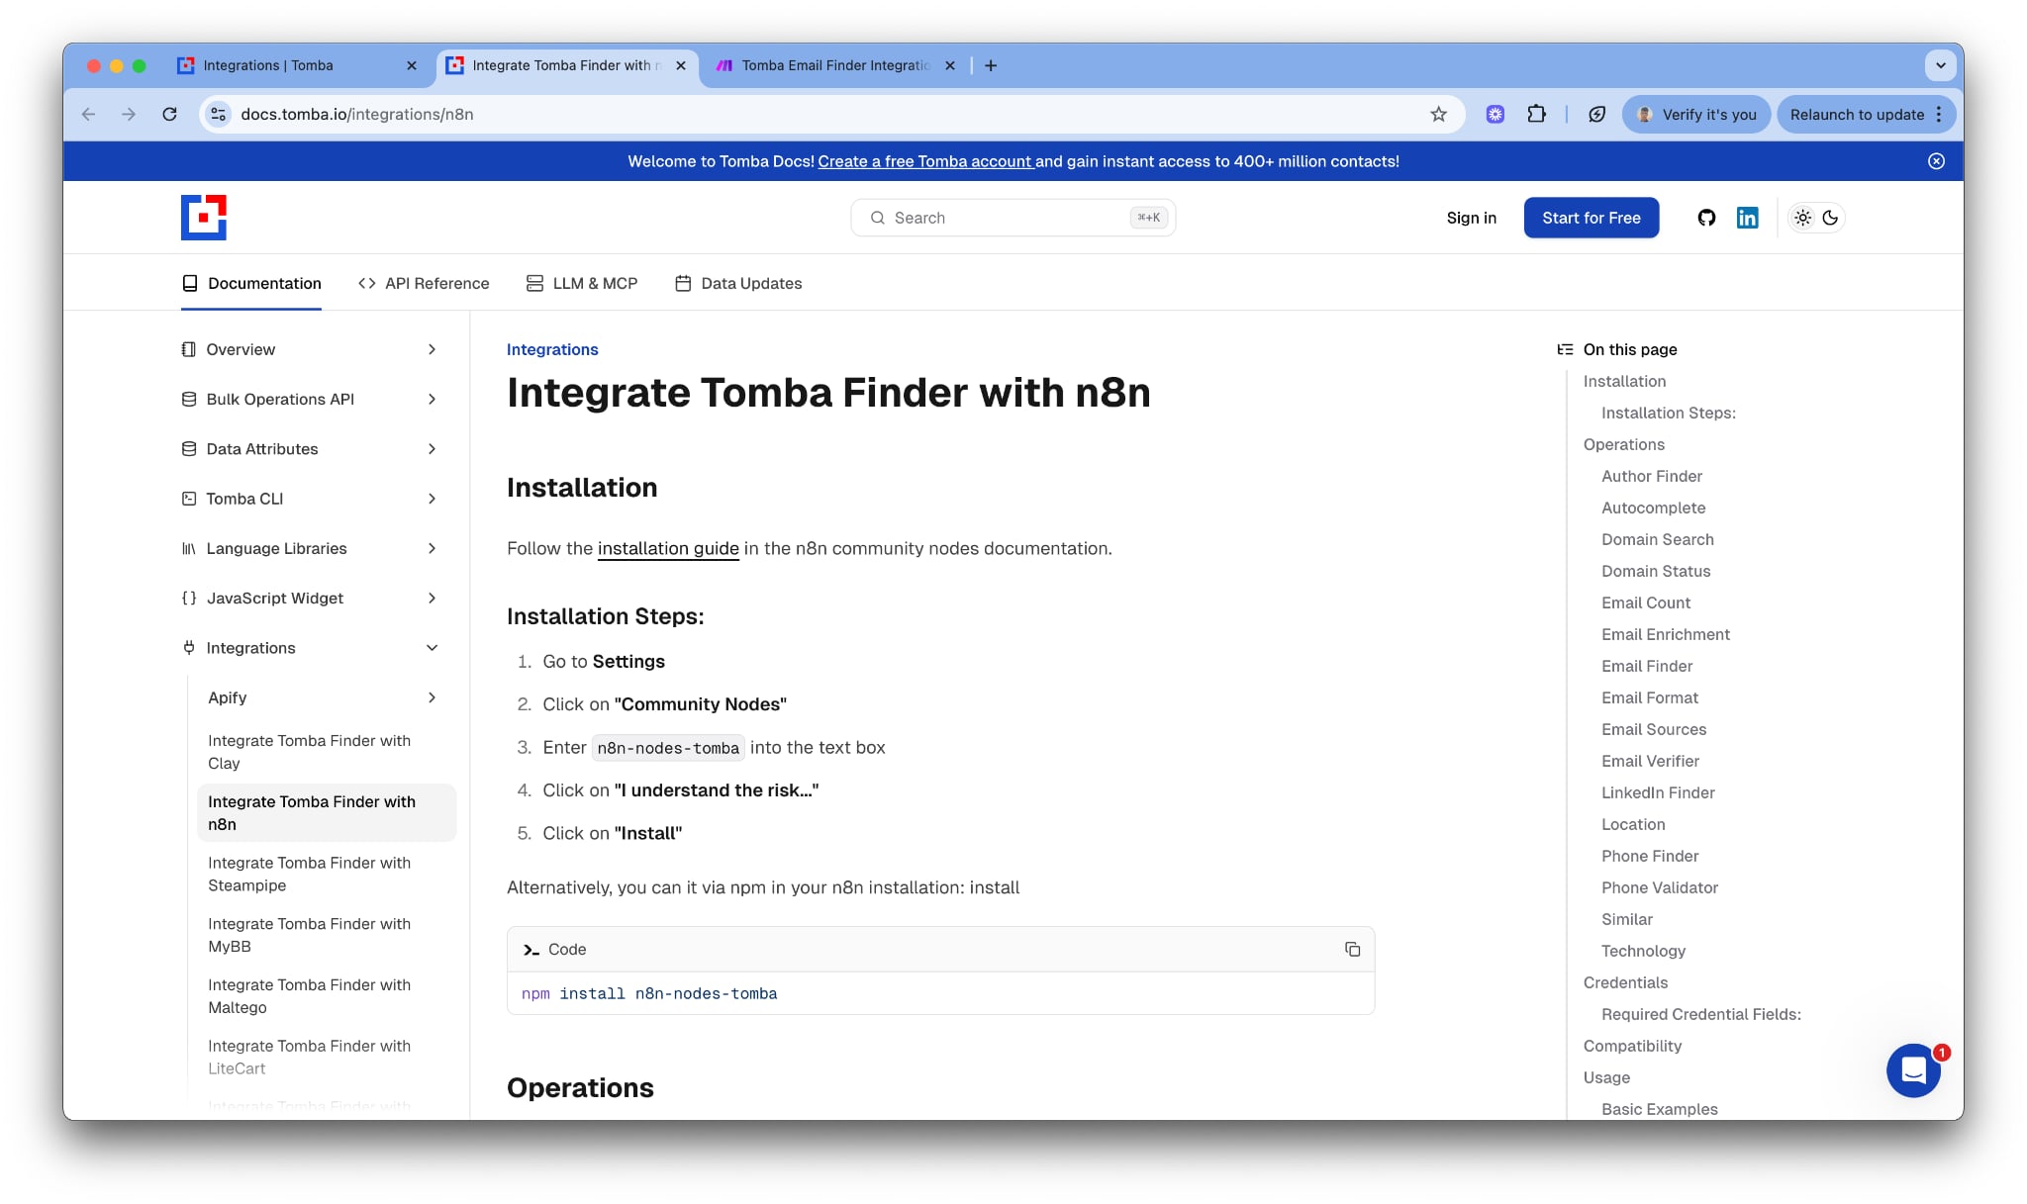Open browser extensions puzzle icon
2027x1204 pixels.
click(1536, 115)
